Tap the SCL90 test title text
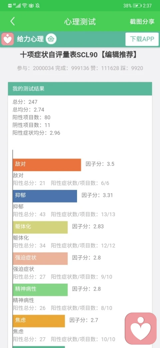This screenshot has width=160, height=348. pos(79,55)
